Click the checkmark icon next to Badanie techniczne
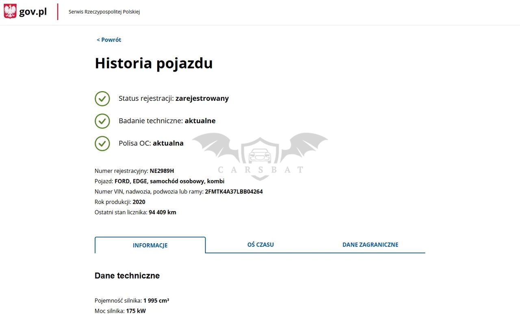The width and height of the screenshot is (520, 314). (x=102, y=121)
